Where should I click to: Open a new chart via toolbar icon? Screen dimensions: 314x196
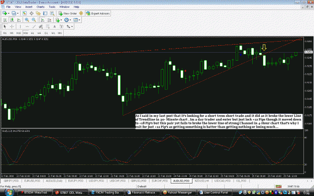[5, 14]
